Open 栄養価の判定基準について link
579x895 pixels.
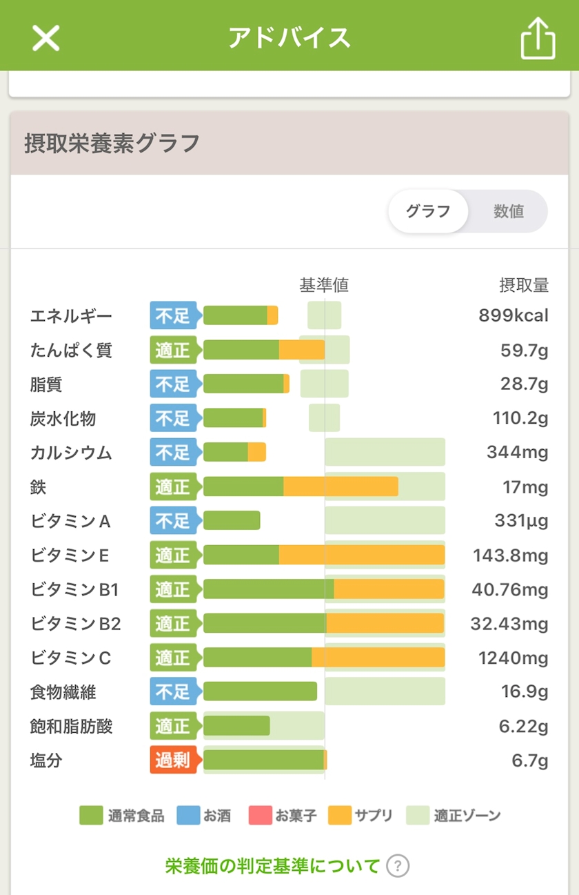273,865
